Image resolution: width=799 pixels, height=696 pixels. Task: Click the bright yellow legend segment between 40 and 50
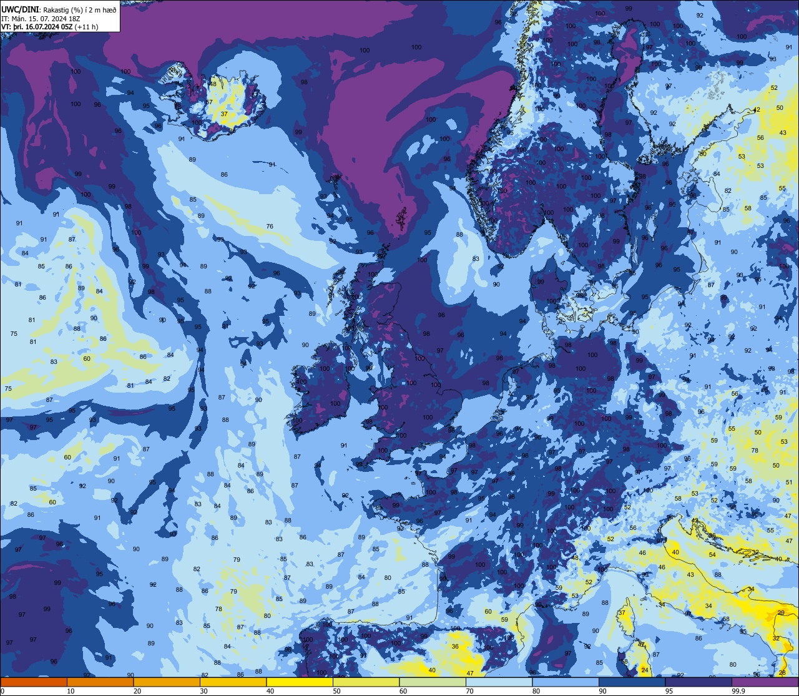point(299,682)
